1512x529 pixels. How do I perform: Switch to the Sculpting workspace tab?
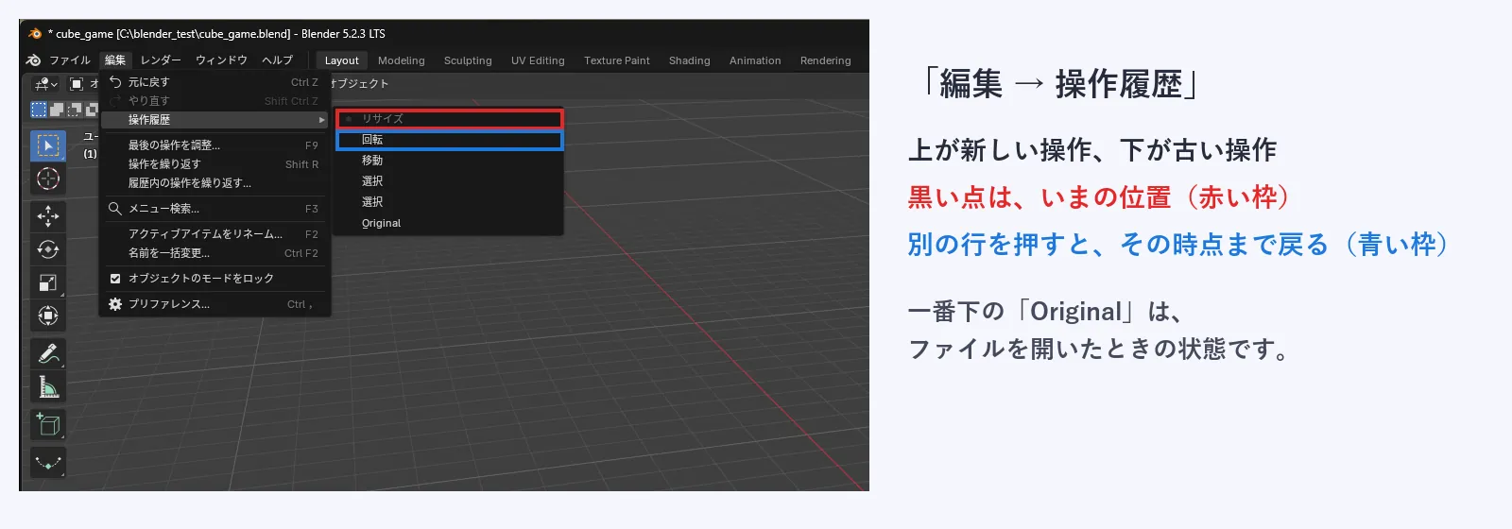(x=468, y=60)
